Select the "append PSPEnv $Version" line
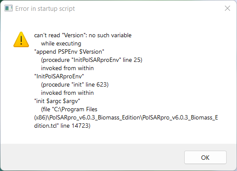237x171 pixels. pyautogui.click(x=69, y=52)
